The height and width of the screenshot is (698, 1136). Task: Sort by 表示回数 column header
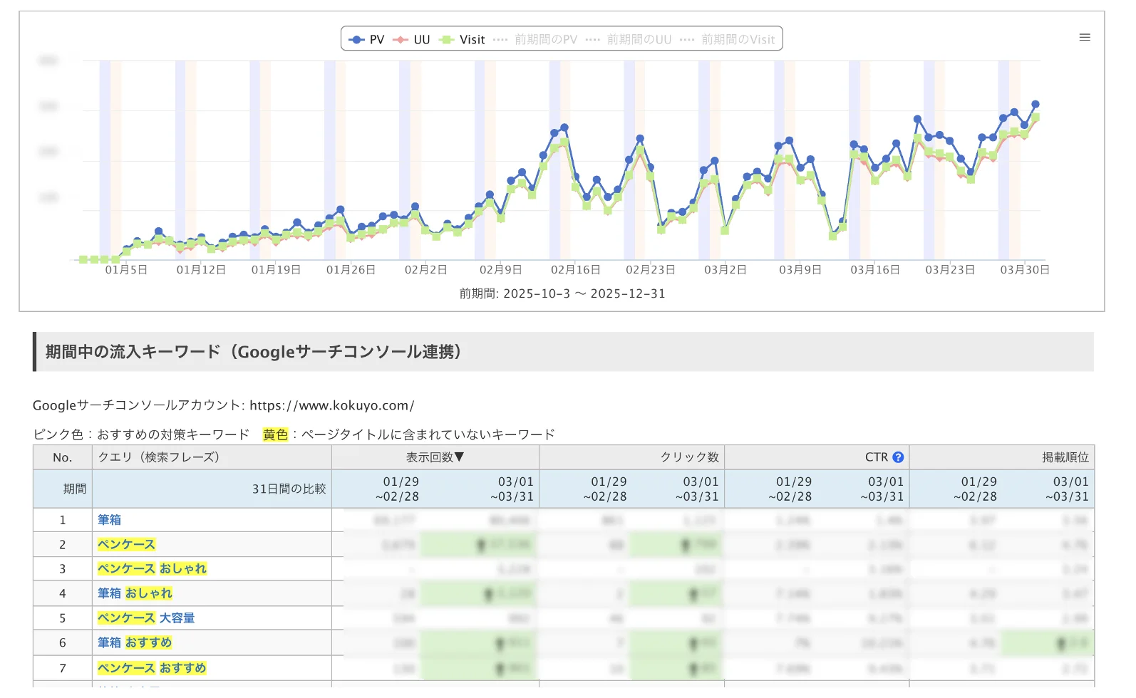pyautogui.click(x=435, y=457)
